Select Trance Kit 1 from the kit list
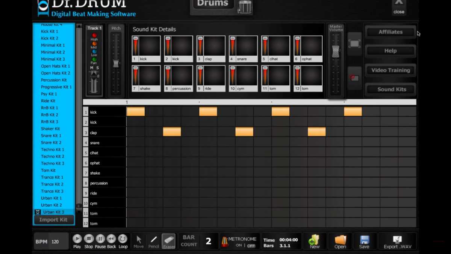This screenshot has width=451, height=254. point(52,177)
